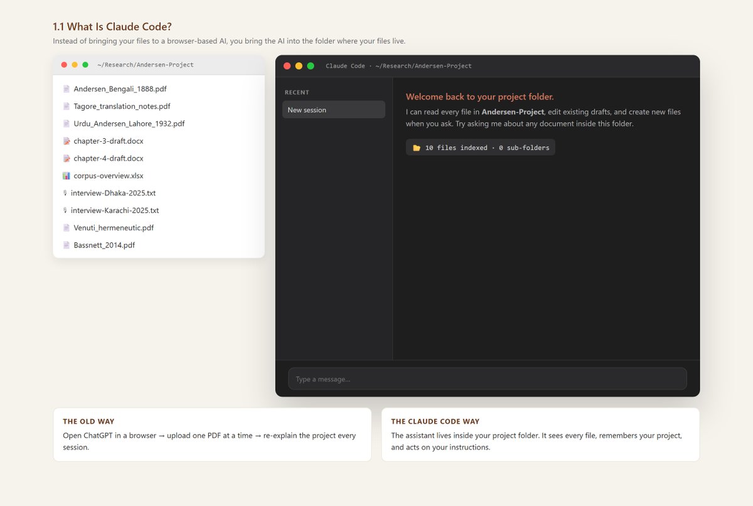The image size is (753, 506).
Task: Click the spreadsheet icon for corpus-overview.xlsx
Action: coord(67,176)
